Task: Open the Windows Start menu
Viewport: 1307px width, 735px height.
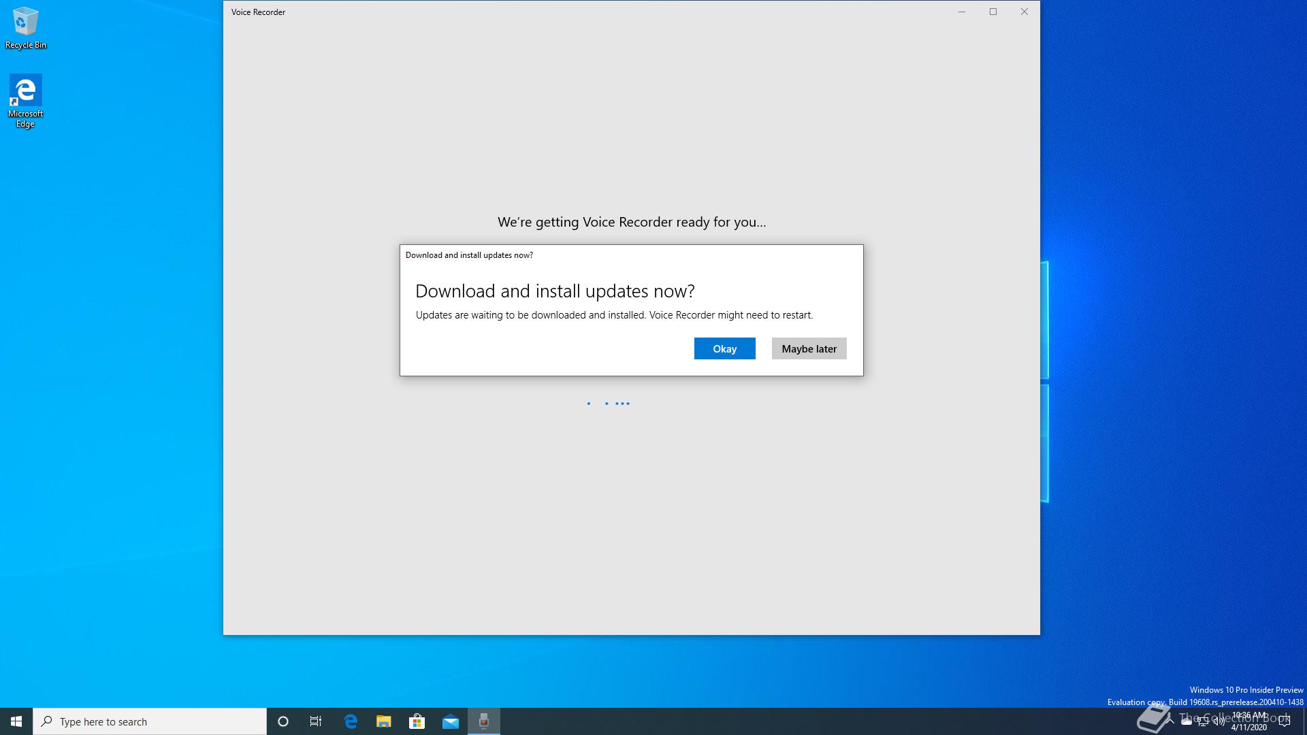Action: coord(16,721)
